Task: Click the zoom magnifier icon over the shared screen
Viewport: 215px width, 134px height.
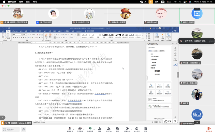Action: (x=175, y=121)
